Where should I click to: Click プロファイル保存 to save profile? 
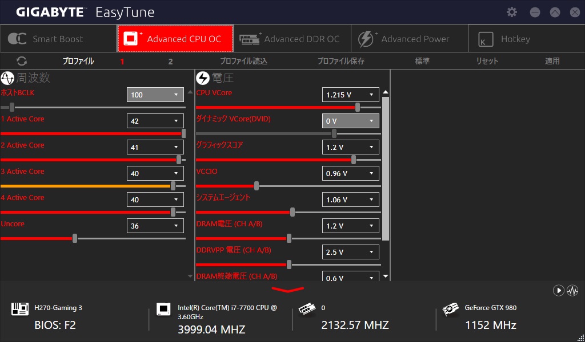[341, 61]
